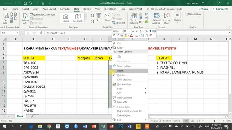Open Advanced filter options
Viewport: 232px width, 130px height.
point(119,23)
